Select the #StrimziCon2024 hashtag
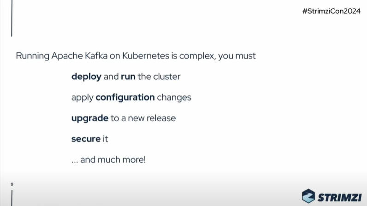 pyautogui.click(x=331, y=11)
